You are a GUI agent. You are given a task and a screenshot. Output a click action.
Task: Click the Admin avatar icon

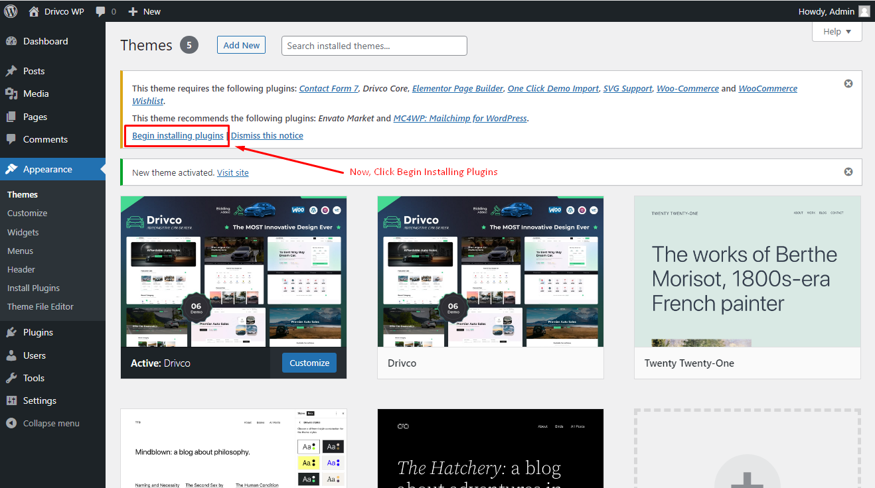(x=864, y=11)
